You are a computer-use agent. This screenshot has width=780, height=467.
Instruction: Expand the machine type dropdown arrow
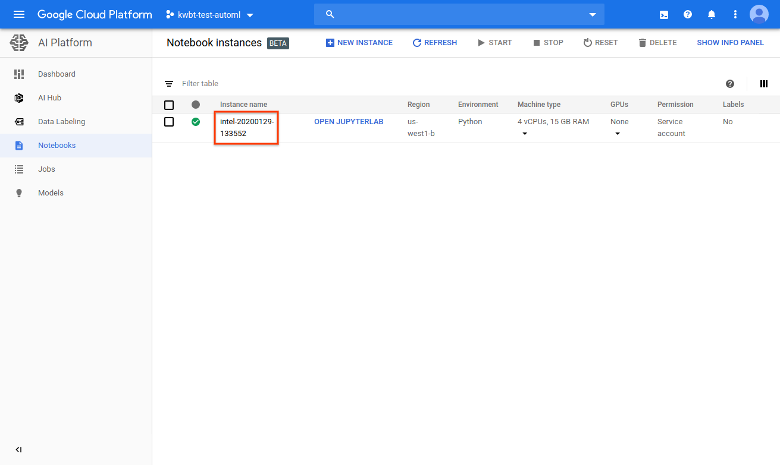point(525,134)
